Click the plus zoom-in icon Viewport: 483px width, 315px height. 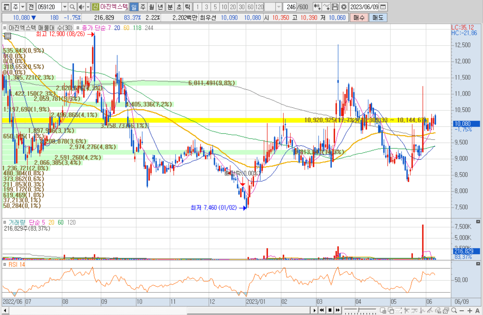[x=470, y=311]
